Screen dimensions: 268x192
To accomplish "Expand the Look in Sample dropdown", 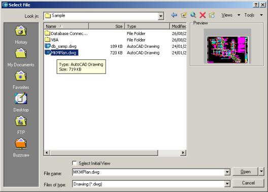I will (160, 16).
